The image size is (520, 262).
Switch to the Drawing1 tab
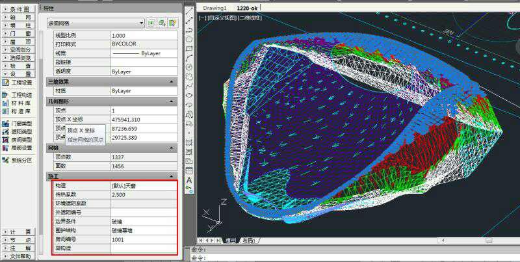click(214, 8)
